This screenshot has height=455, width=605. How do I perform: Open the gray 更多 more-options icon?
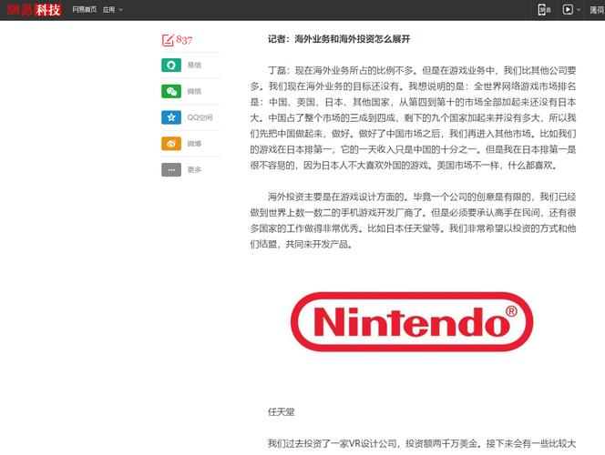pyautogui.click(x=171, y=170)
